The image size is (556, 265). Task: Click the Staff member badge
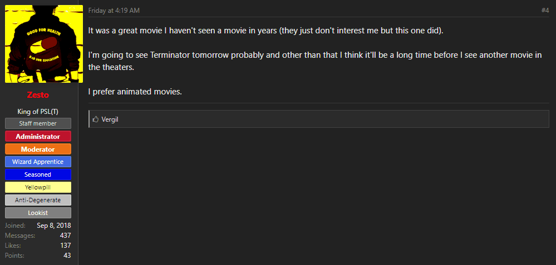tap(38, 123)
